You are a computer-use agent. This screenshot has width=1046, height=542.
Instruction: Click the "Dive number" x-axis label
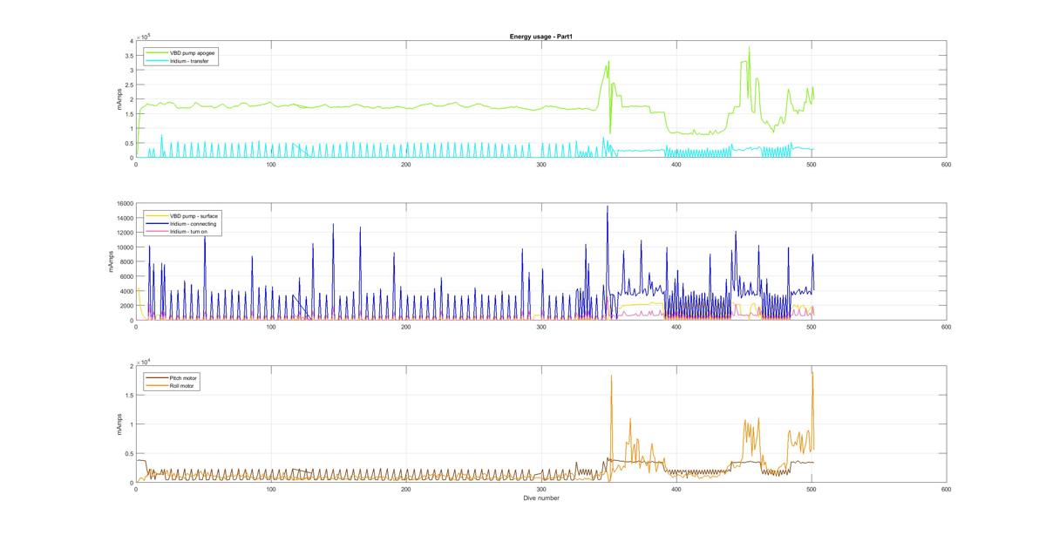(541, 498)
